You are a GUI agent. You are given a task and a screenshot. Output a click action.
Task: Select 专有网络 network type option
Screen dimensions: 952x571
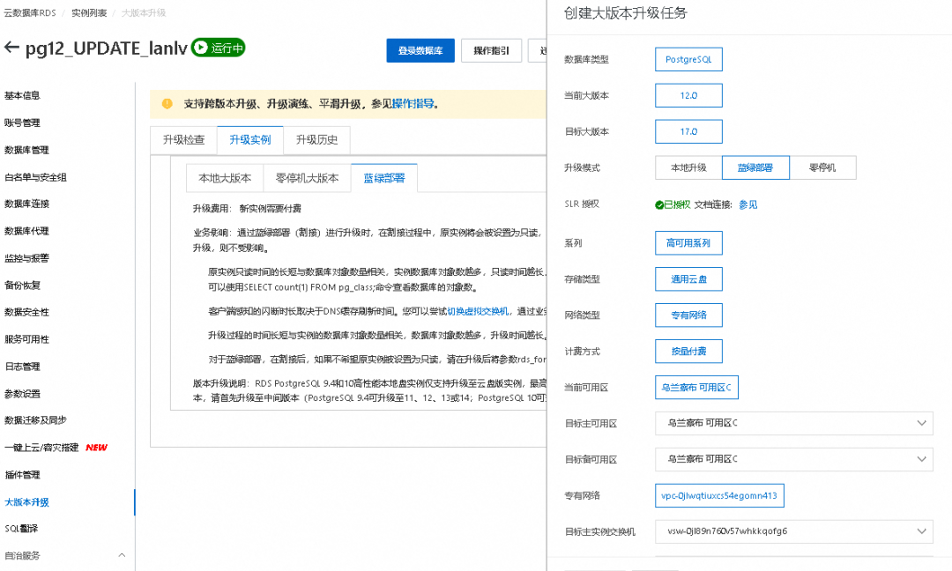coord(688,315)
